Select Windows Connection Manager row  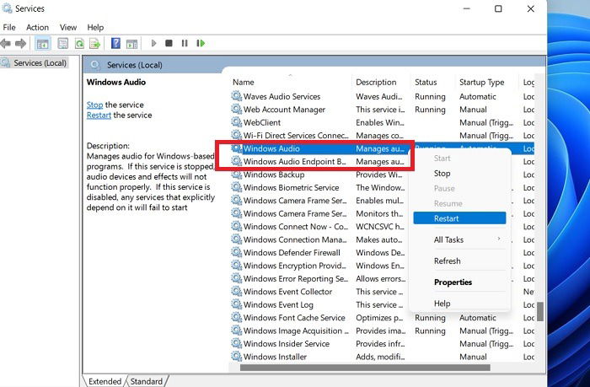tap(382, 239)
